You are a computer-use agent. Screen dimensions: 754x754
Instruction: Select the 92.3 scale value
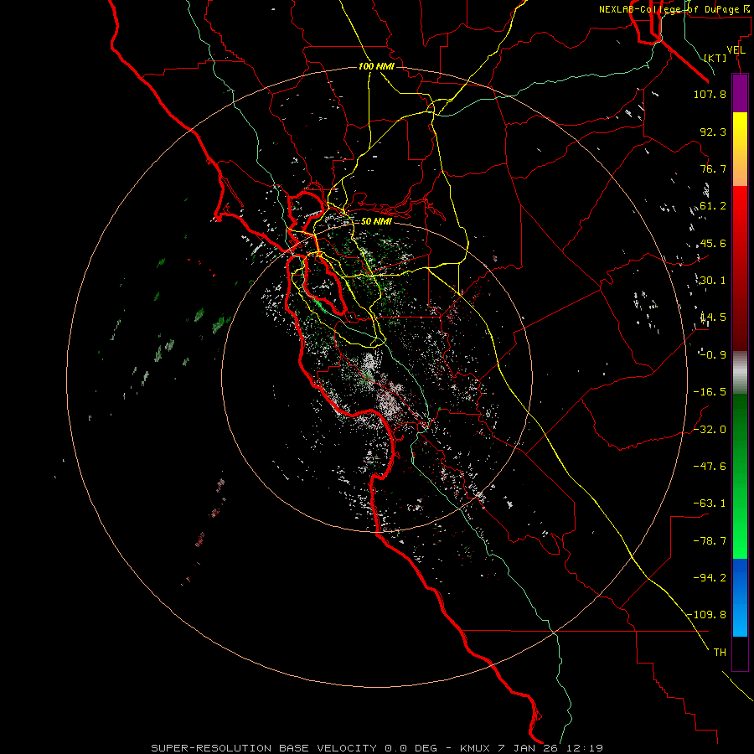(x=713, y=132)
